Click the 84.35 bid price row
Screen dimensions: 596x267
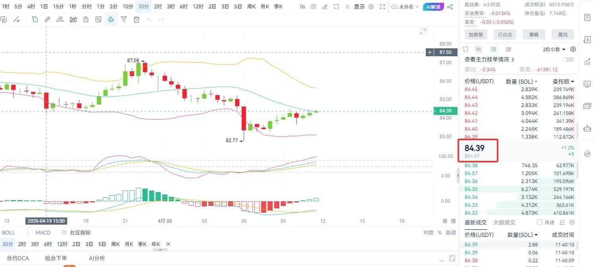[519, 189]
